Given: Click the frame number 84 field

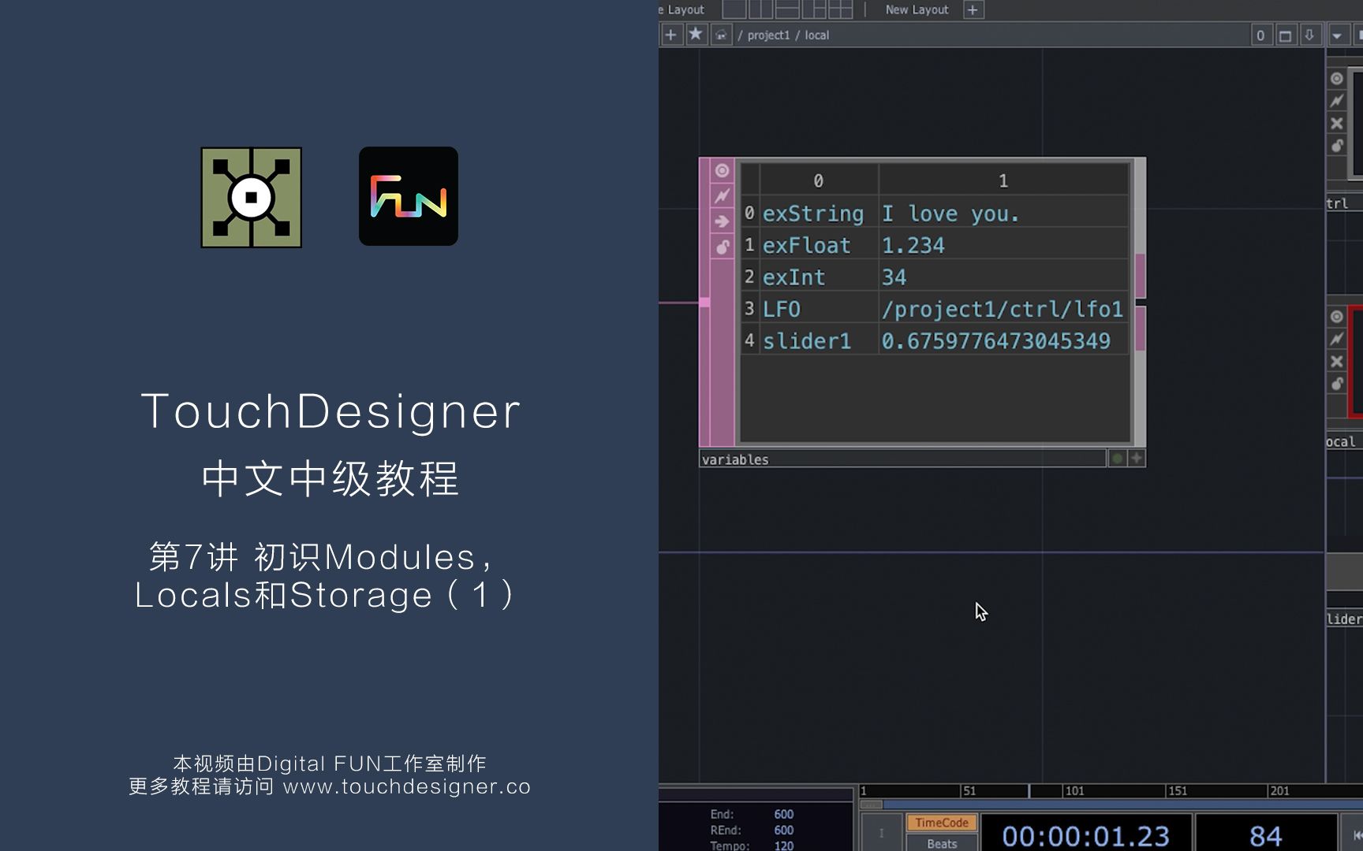Looking at the screenshot, I should pos(1265,834).
